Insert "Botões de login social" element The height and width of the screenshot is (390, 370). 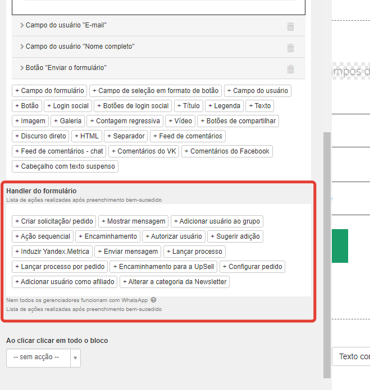[x=133, y=105]
